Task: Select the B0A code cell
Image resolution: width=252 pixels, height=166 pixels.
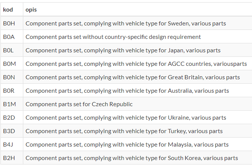Action: 9,37
